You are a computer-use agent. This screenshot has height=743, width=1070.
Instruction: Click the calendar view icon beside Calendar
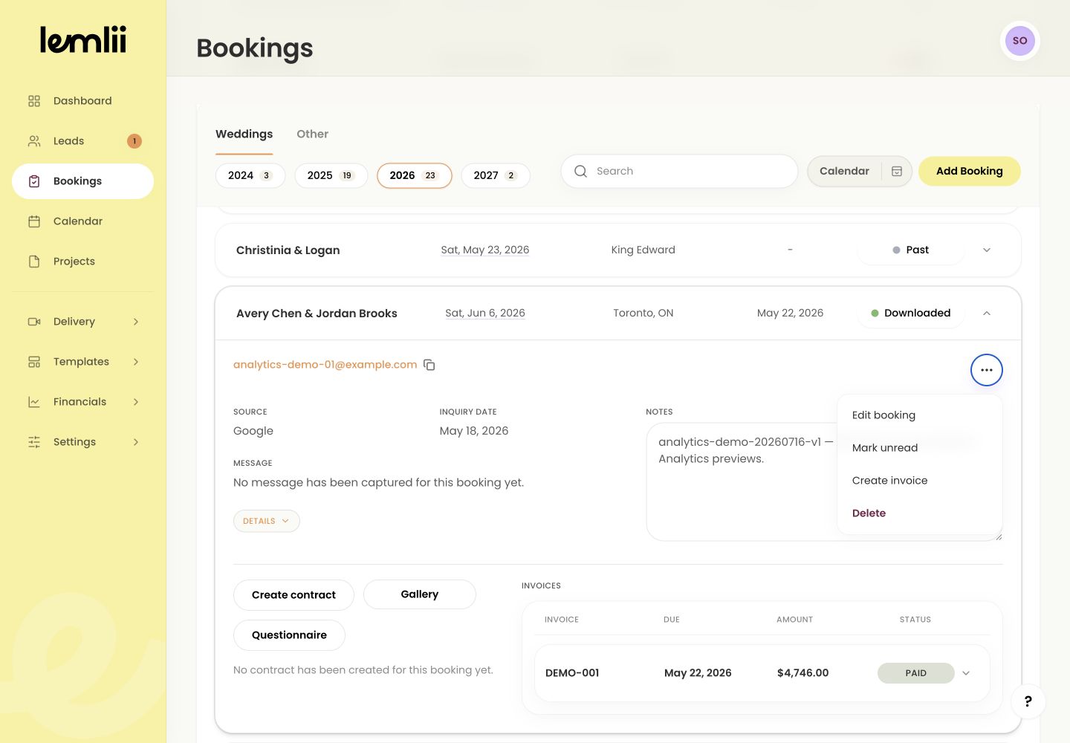click(x=897, y=172)
